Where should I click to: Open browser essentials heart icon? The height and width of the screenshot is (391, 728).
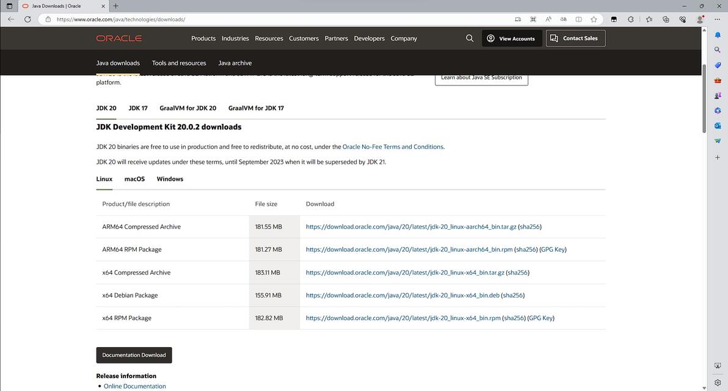coord(683,20)
